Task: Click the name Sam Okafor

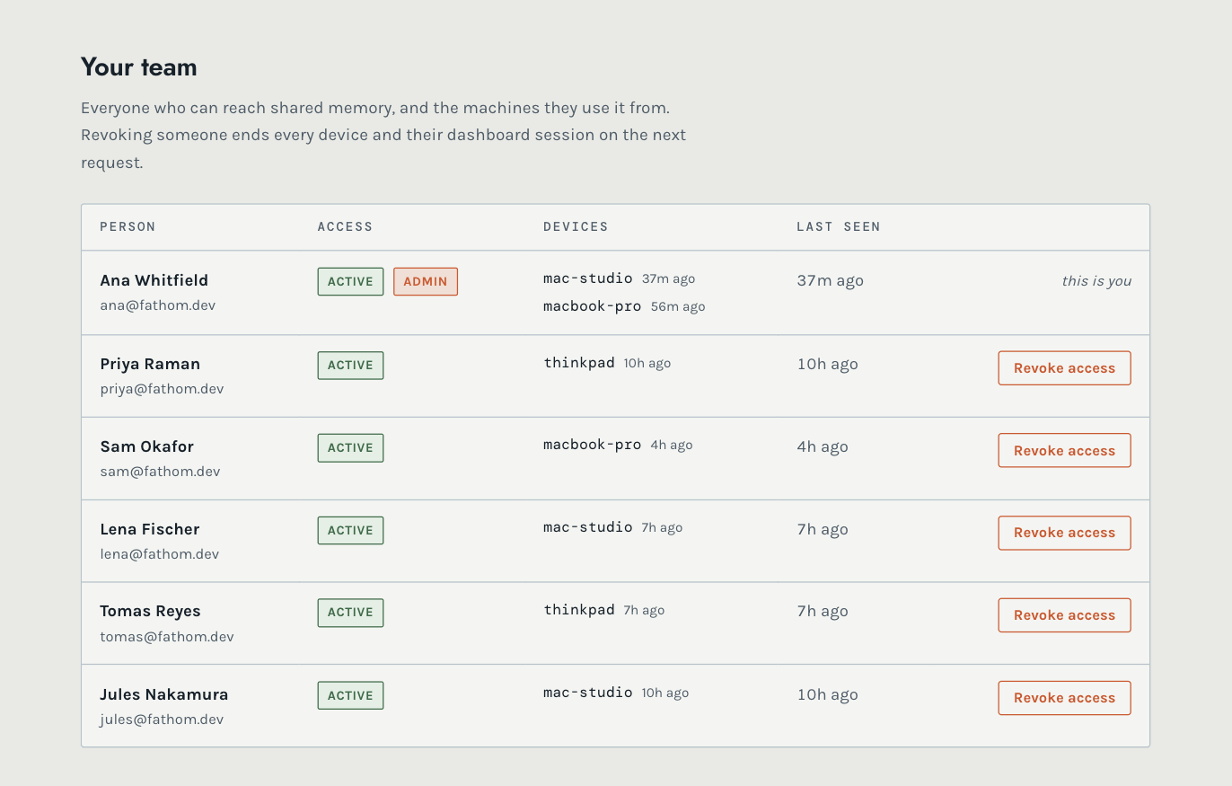Action: point(146,446)
